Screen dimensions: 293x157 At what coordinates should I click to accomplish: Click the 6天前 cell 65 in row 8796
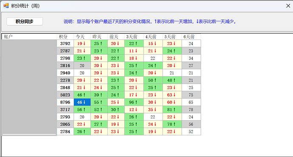(x=191, y=102)
